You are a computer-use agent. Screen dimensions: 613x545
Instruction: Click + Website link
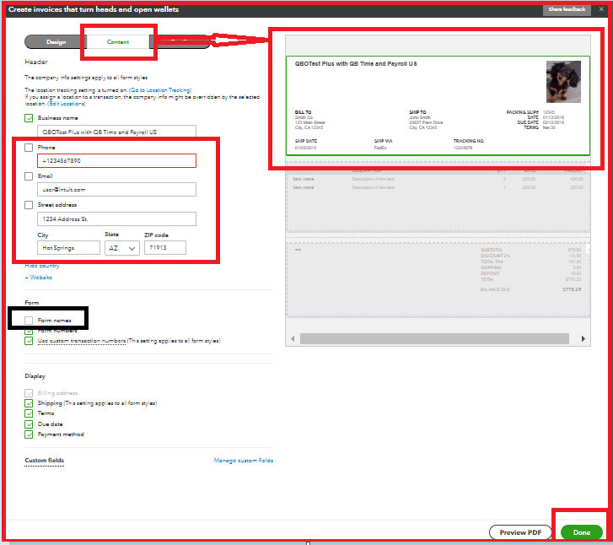coord(38,278)
